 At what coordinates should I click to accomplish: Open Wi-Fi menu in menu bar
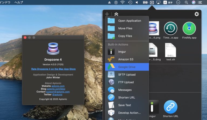(x=123, y=2)
